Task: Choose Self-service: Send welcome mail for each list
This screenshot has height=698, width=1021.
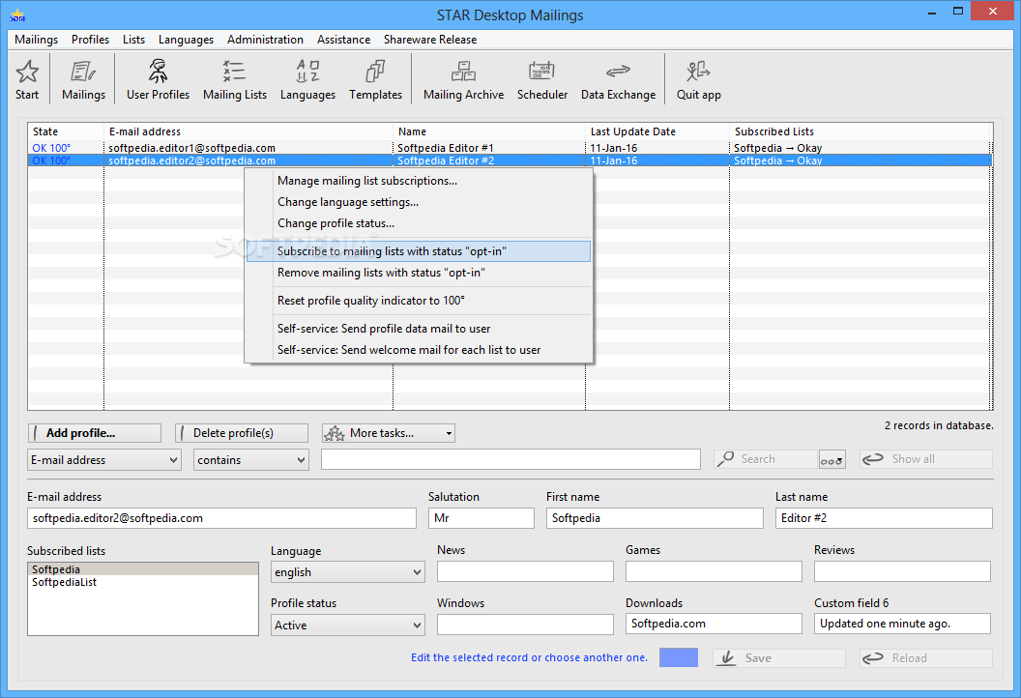Action: pos(418,350)
